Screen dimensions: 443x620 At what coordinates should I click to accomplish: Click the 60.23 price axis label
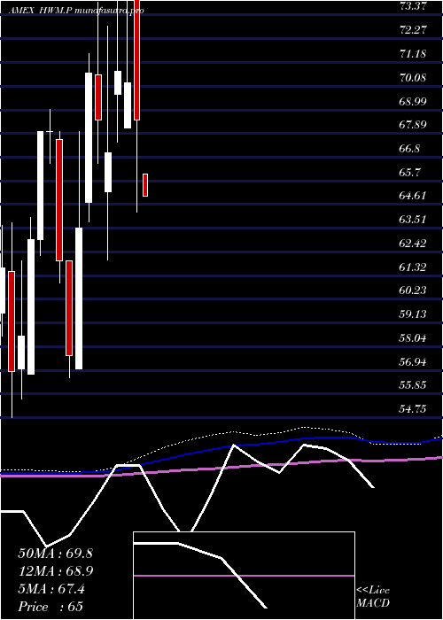[413, 291]
